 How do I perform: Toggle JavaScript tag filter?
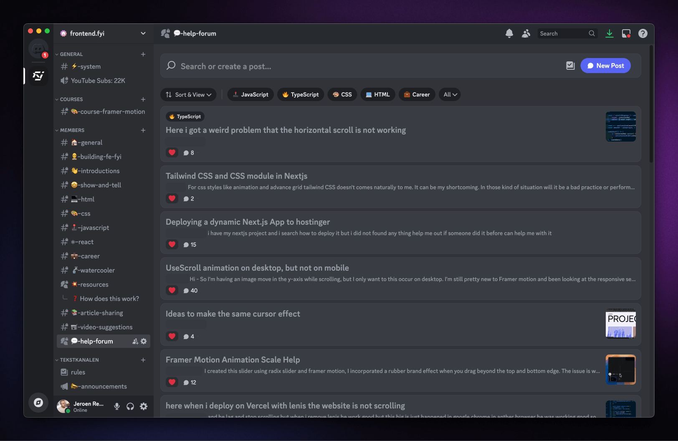250,94
